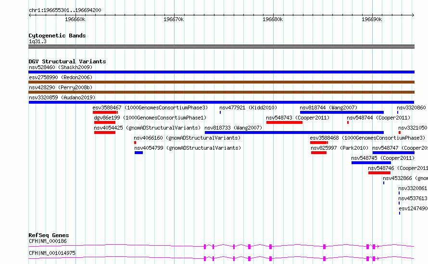Click the nsv548747 blue variant bar
Screen dimensions: 428x264
[393, 153]
